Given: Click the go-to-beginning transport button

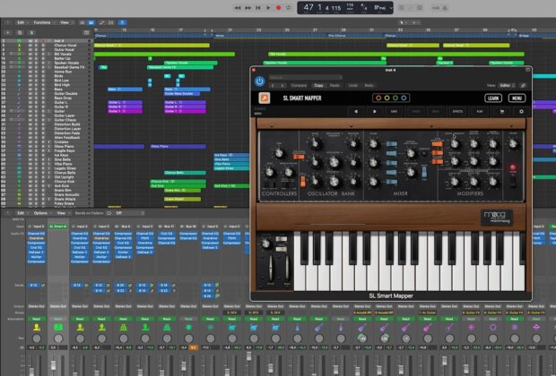Looking at the screenshot, I should 258,7.
